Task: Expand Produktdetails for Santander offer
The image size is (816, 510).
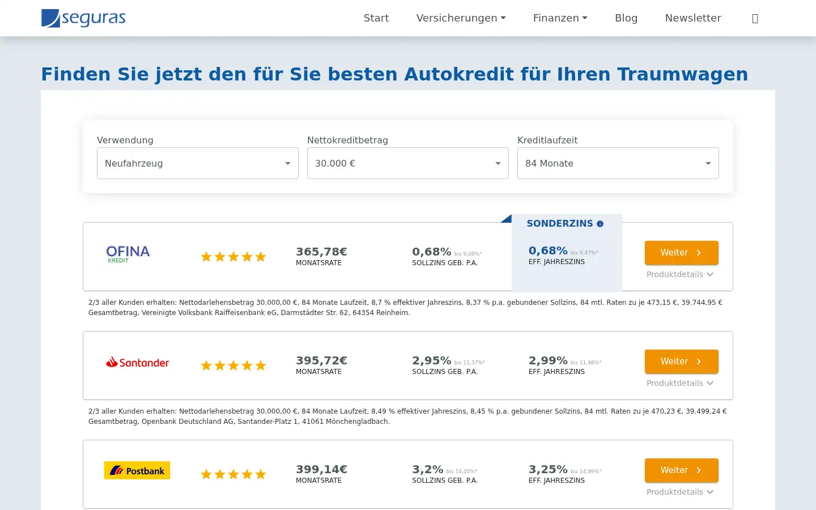Action: [x=680, y=383]
